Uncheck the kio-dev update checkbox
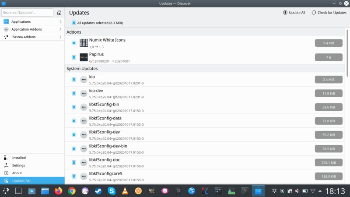 coord(73,93)
